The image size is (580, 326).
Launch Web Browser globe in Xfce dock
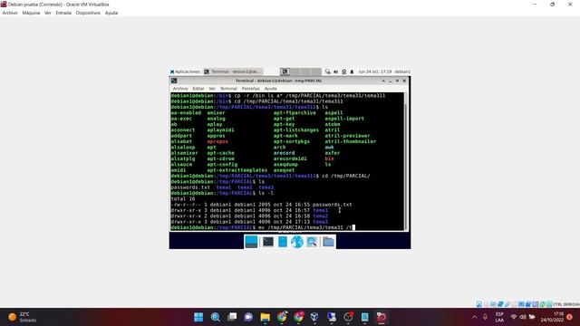(x=297, y=242)
